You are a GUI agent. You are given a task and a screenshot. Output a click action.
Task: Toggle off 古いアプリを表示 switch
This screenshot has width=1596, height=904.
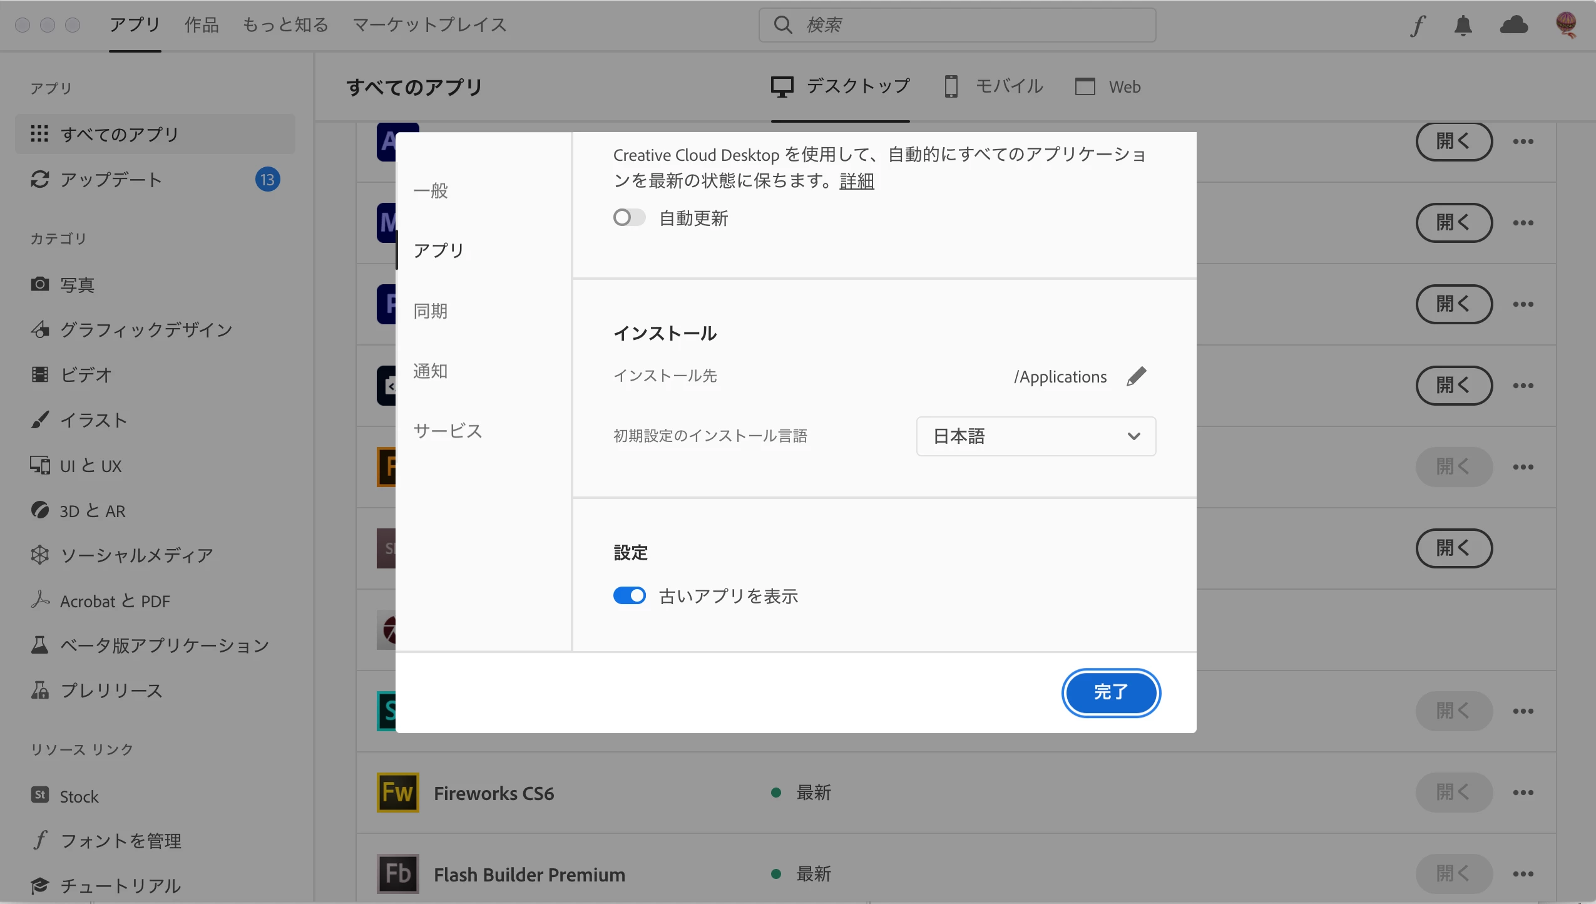pos(629,595)
